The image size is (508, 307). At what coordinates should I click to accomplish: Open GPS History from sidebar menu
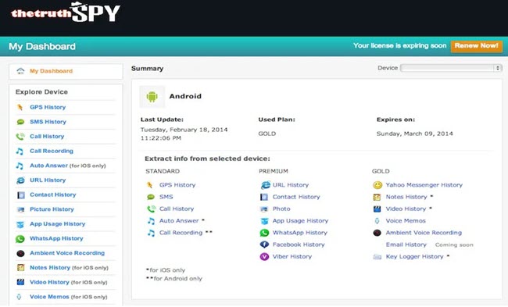[x=48, y=107]
